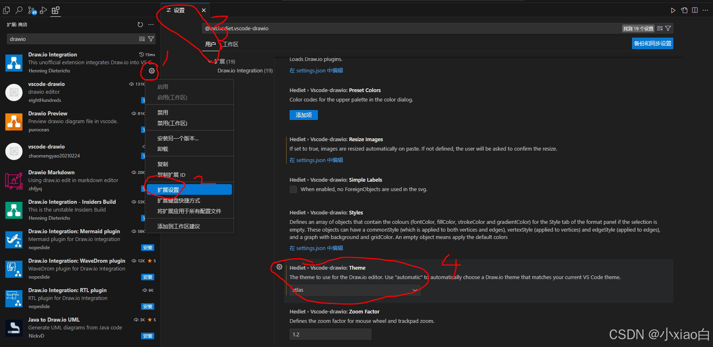Viewport: 713px width, 347px height.
Task: Open settings JSON file icon
Action: tap(684, 10)
